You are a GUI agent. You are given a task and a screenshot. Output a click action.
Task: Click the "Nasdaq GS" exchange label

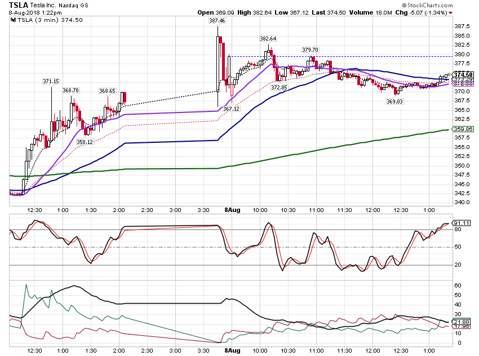coord(73,6)
